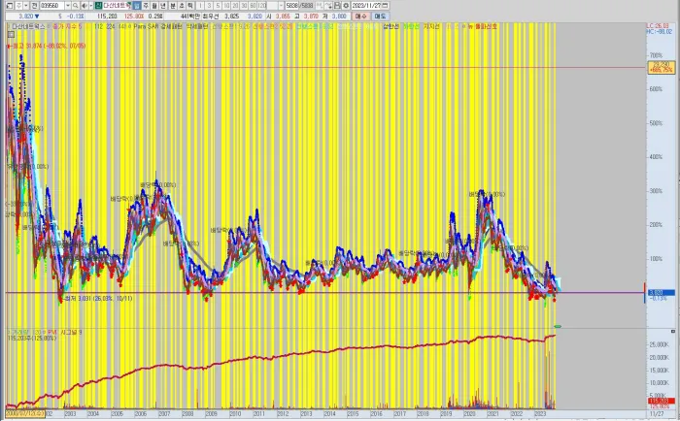This screenshot has width=680, height=421.
Task: Click the 매수 buy button
Action: point(360,16)
